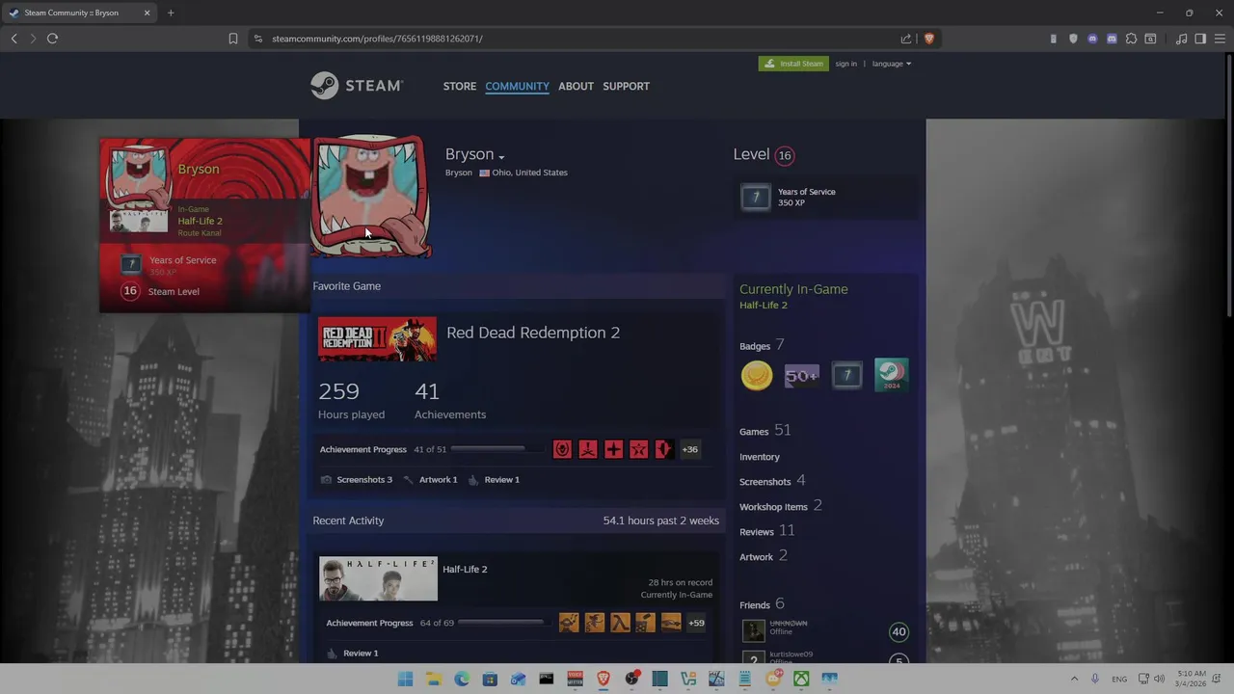Toggle the browser sidebar panel icon
This screenshot has width=1234, height=694.
click(1200, 39)
